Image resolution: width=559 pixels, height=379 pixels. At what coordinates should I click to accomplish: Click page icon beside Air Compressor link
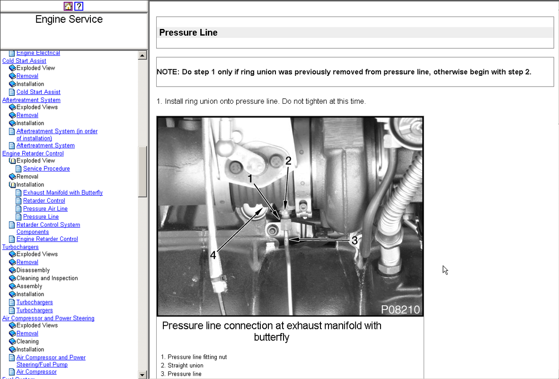[12, 372]
